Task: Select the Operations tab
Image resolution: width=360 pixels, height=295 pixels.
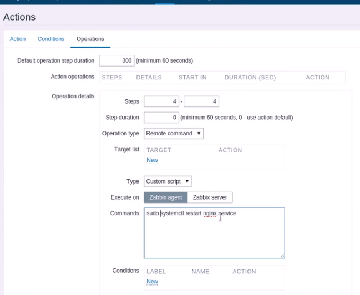Action: coord(90,39)
